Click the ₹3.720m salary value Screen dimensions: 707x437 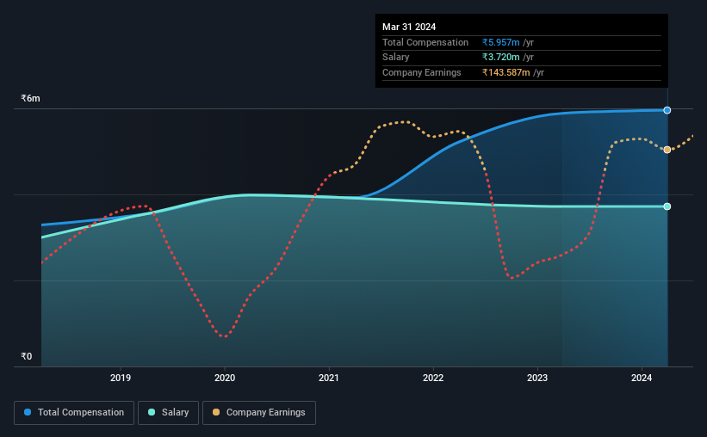point(500,58)
